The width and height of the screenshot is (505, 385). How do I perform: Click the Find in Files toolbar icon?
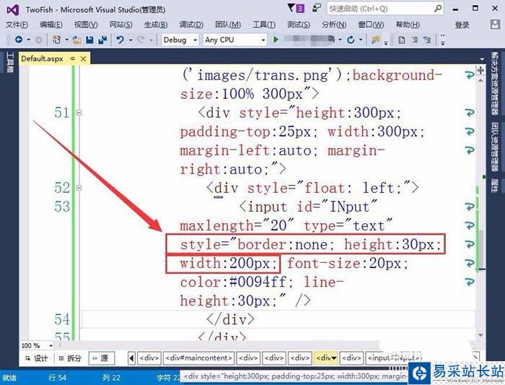(x=375, y=40)
